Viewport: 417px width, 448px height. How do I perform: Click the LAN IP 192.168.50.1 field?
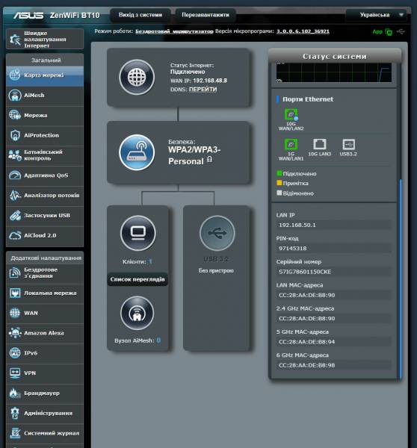click(x=333, y=225)
